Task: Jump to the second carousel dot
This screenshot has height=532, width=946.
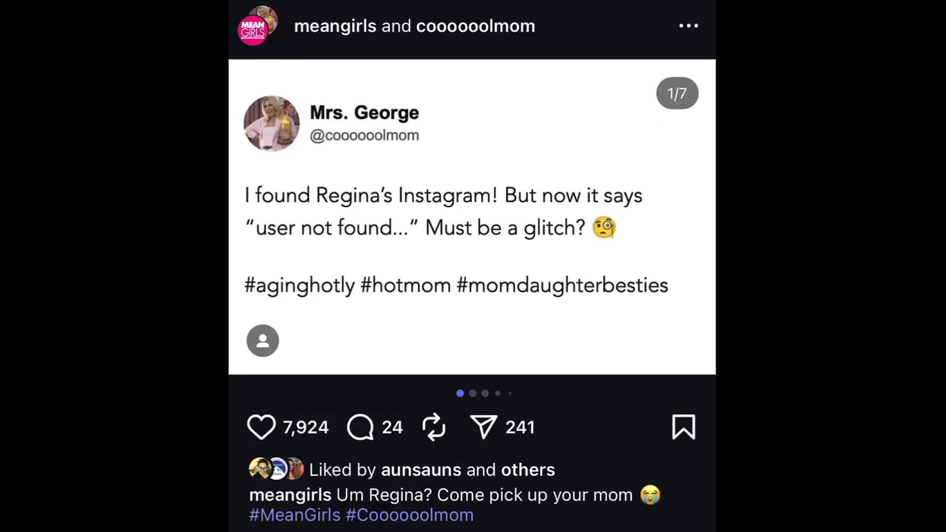Action: coord(473,393)
